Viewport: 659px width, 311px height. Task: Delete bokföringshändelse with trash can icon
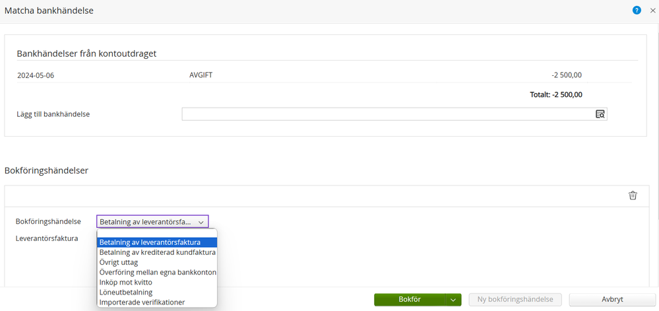633,195
